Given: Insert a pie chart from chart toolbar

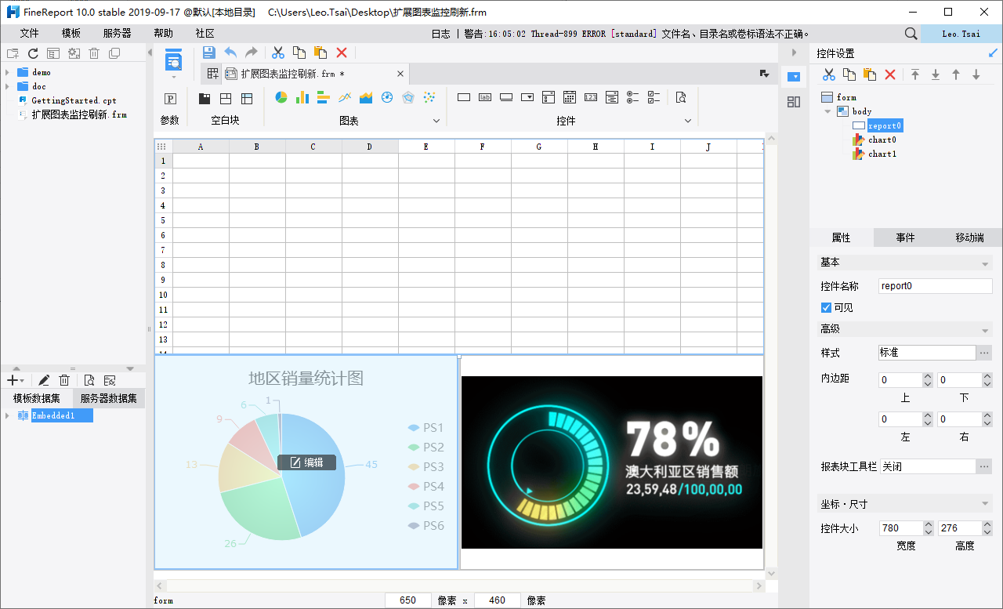Looking at the screenshot, I should point(281,98).
